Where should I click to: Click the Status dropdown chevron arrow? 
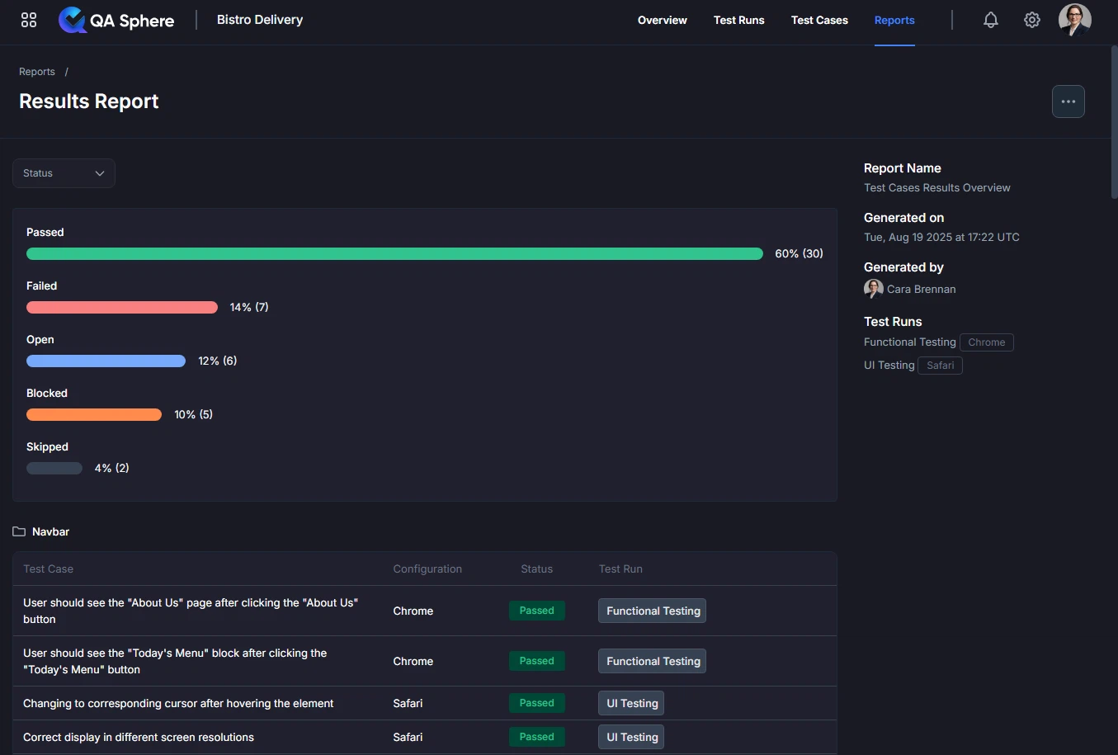[99, 173]
